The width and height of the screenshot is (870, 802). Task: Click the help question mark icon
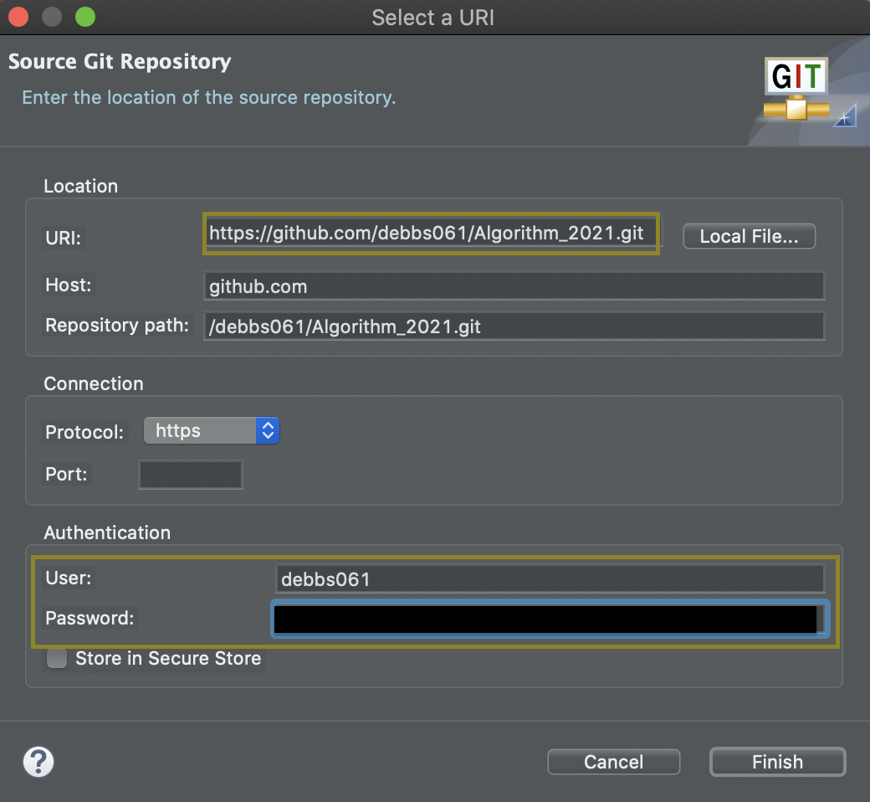[x=38, y=762]
